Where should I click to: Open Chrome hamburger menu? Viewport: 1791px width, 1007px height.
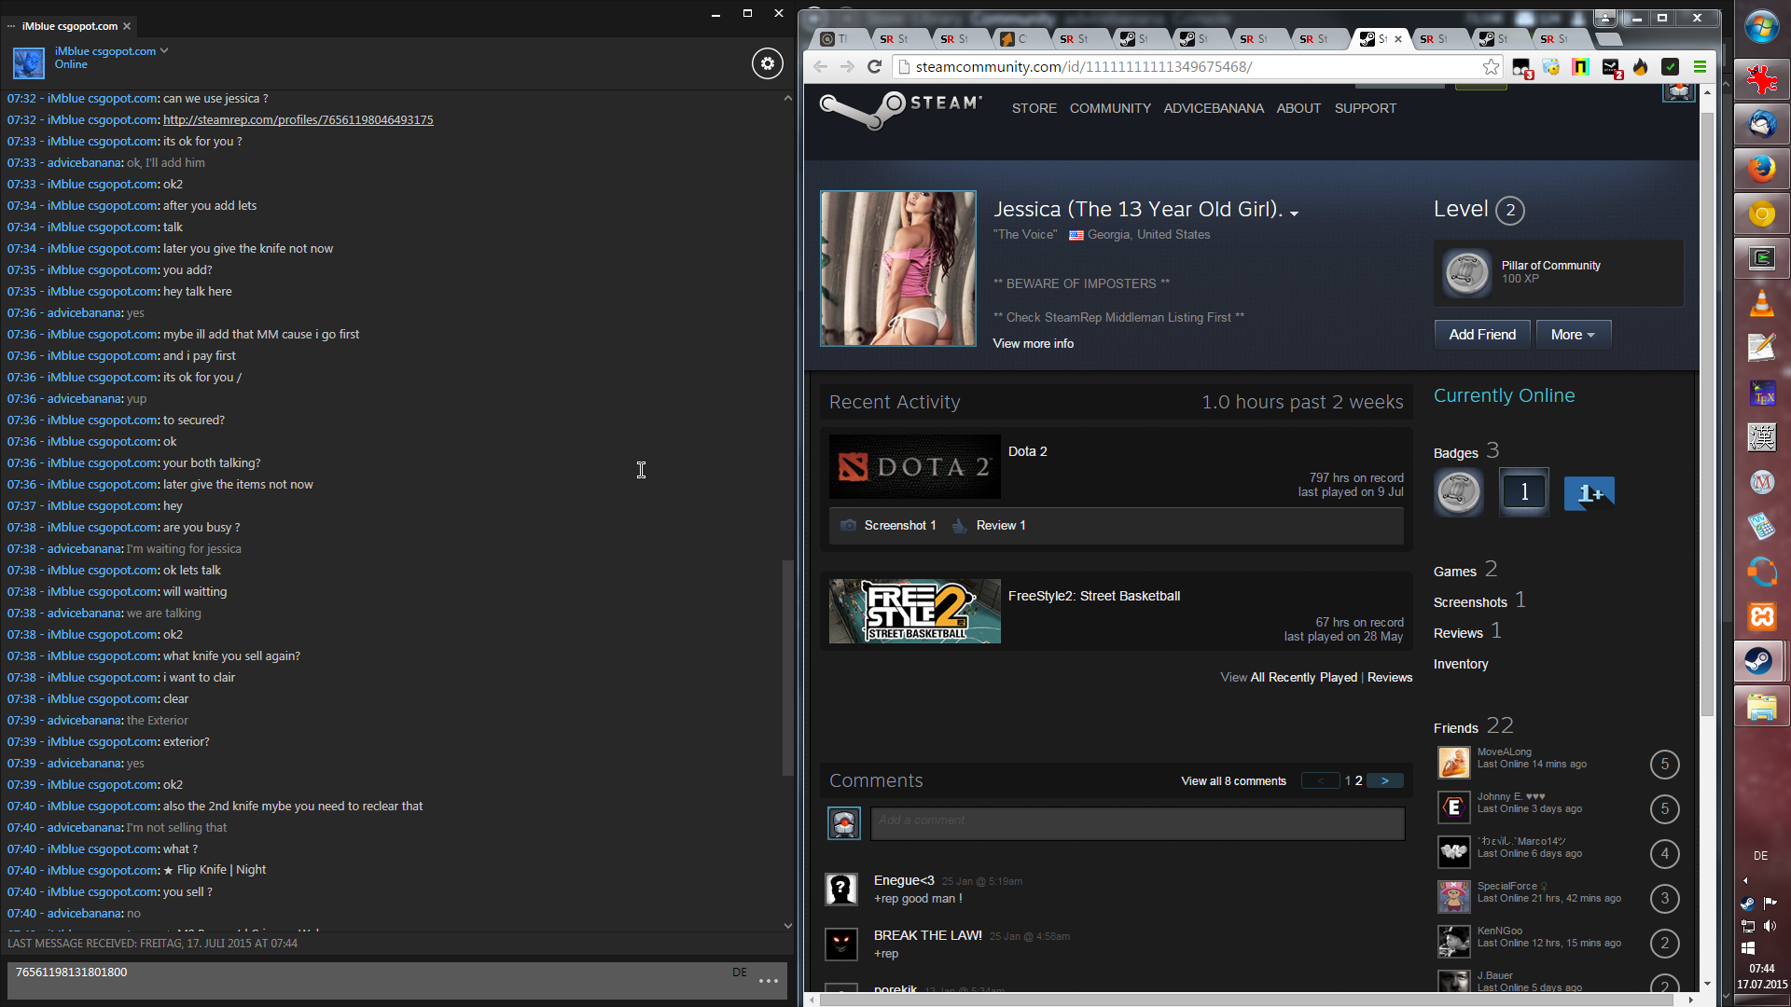pyautogui.click(x=1700, y=66)
